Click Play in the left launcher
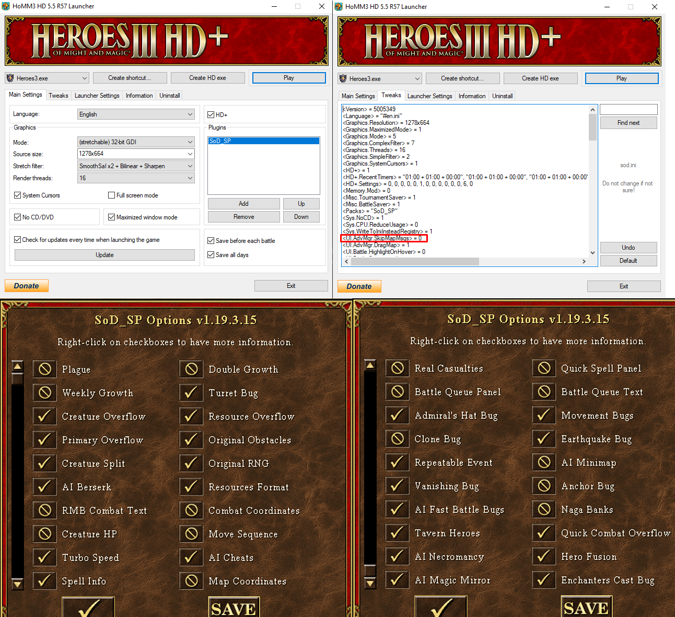 point(289,78)
